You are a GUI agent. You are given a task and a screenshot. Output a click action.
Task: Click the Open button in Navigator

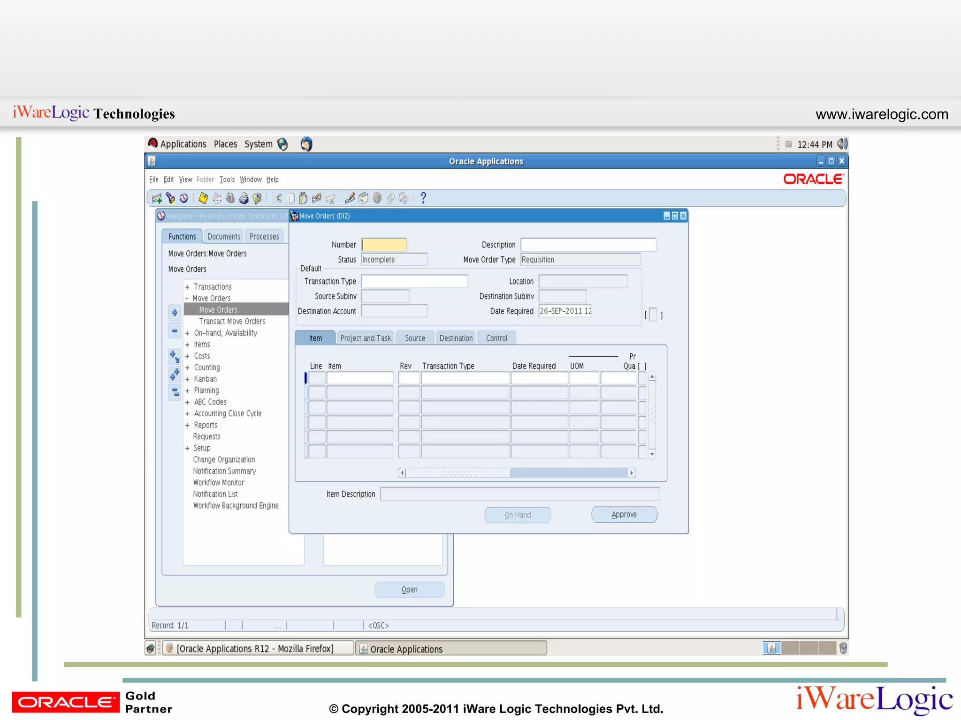pyautogui.click(x=409, y=590)
